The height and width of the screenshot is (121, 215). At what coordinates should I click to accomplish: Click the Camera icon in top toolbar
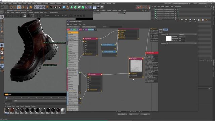point(98,7)
